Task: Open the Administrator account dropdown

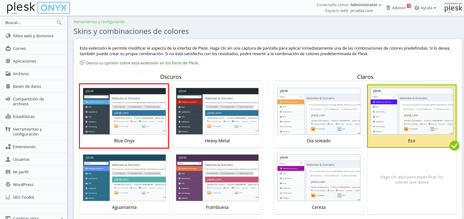Action: pos(366,5)
